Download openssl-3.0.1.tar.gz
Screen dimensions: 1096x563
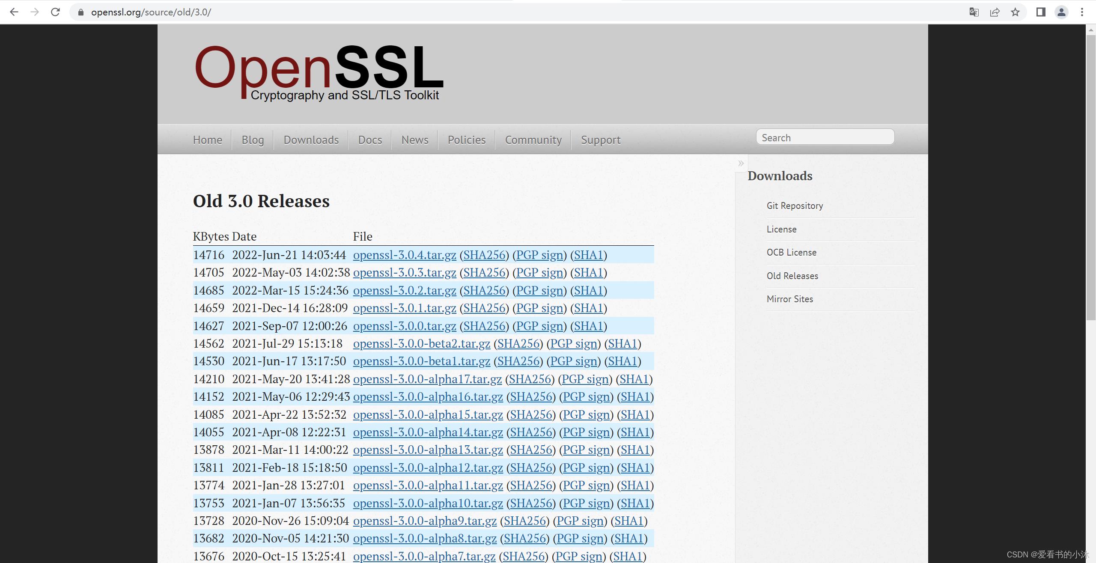click(x=405, y=308)
